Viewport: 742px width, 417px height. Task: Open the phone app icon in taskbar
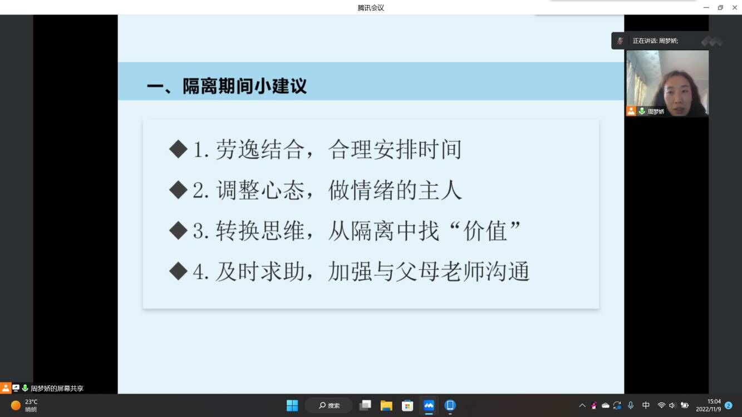(450, 405)
